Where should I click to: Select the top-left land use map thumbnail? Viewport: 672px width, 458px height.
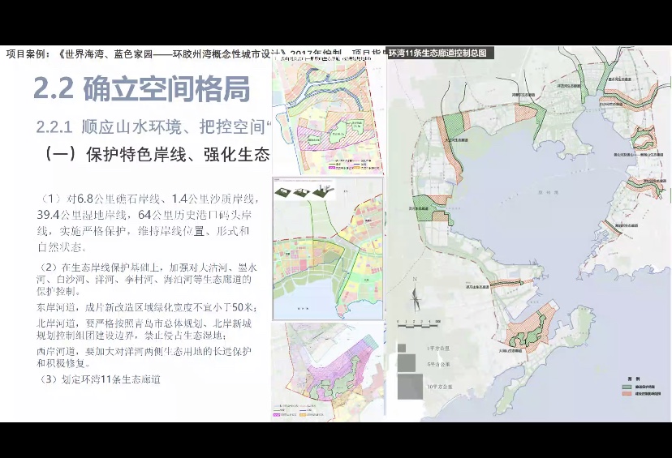coord(327,116)
